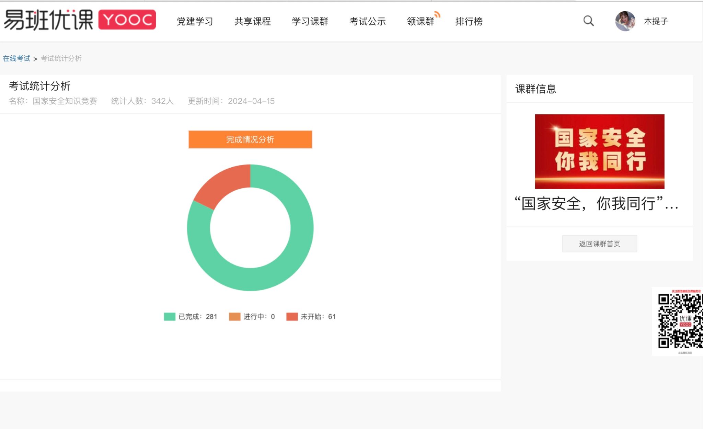
Task: Click the user avatar picture
Action: pyautogui.click(x=625, y=21)
